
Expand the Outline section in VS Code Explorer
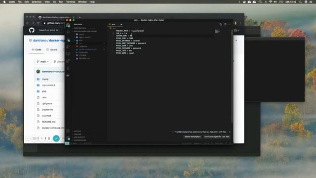(78, 131)
